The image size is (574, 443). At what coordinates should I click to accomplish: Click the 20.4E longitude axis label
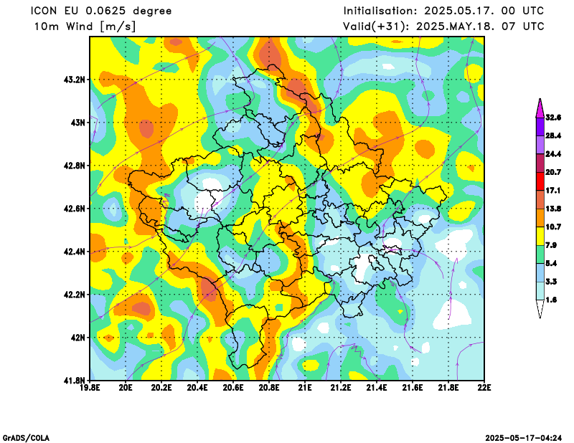click(198, 388)
